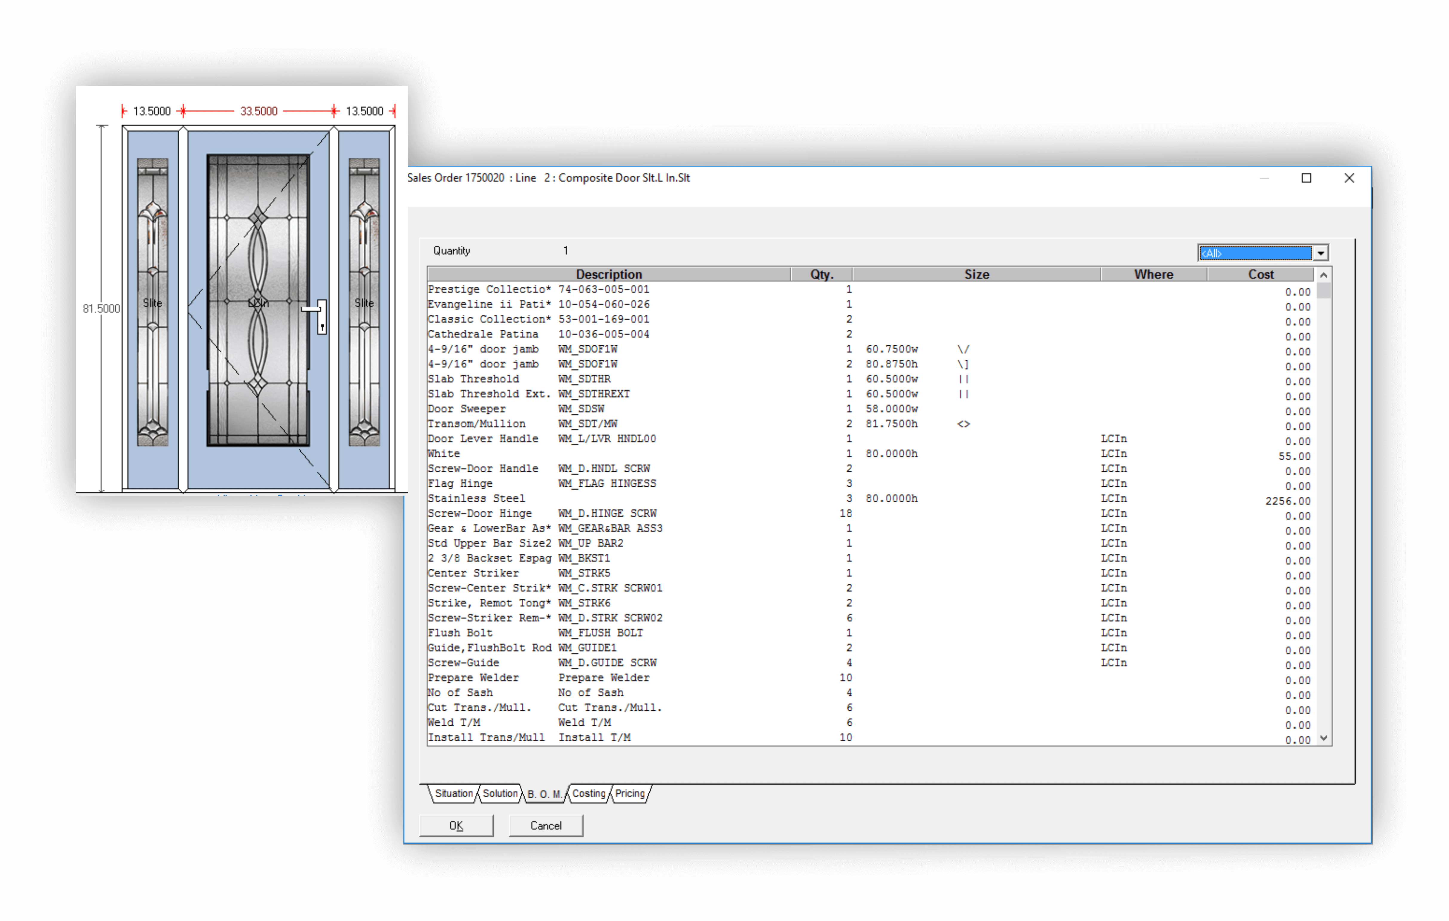
Task: Switch to the Situation tab
Action: point(454,793)
